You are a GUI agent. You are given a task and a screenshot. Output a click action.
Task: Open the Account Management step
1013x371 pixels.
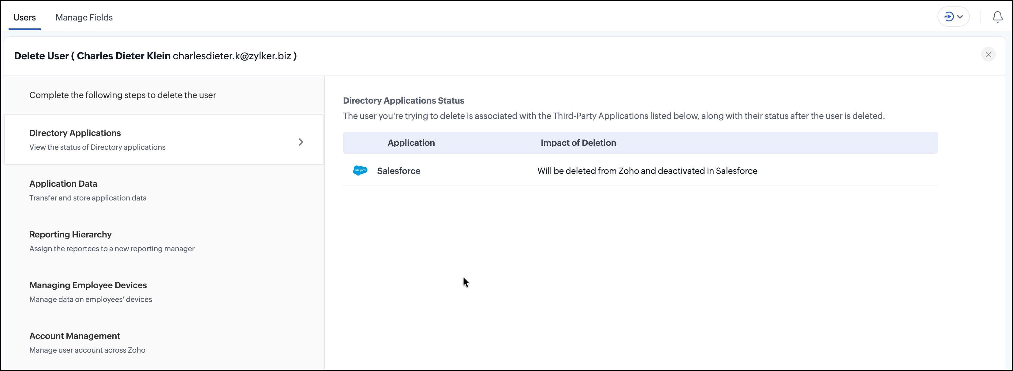tap(164, 342)
